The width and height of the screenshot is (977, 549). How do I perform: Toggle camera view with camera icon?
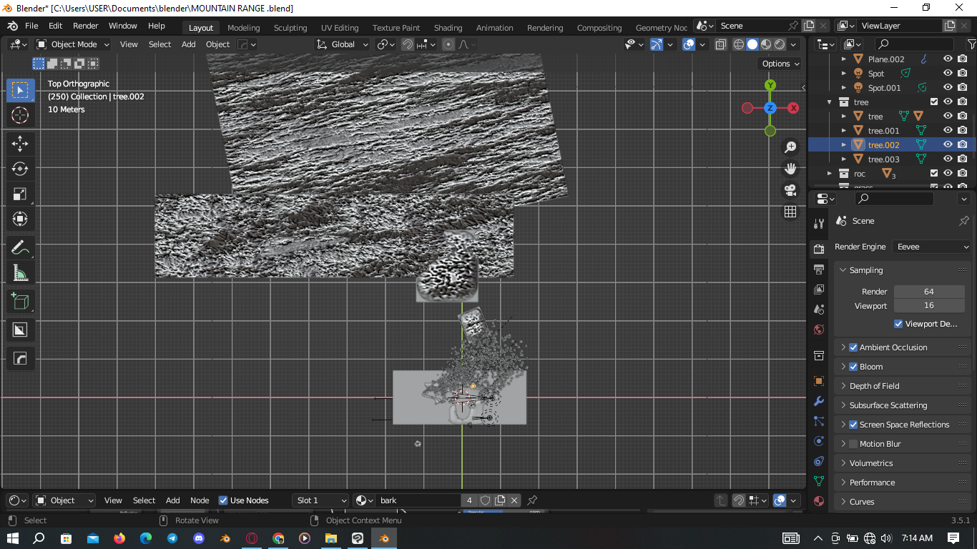coord(790,190)
